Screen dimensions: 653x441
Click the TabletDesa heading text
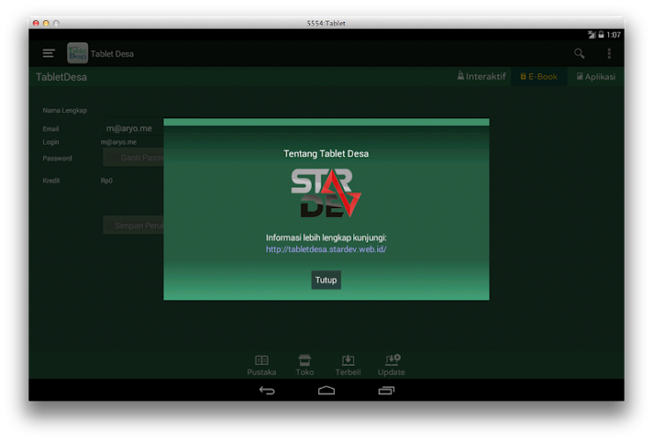(61, 77)
